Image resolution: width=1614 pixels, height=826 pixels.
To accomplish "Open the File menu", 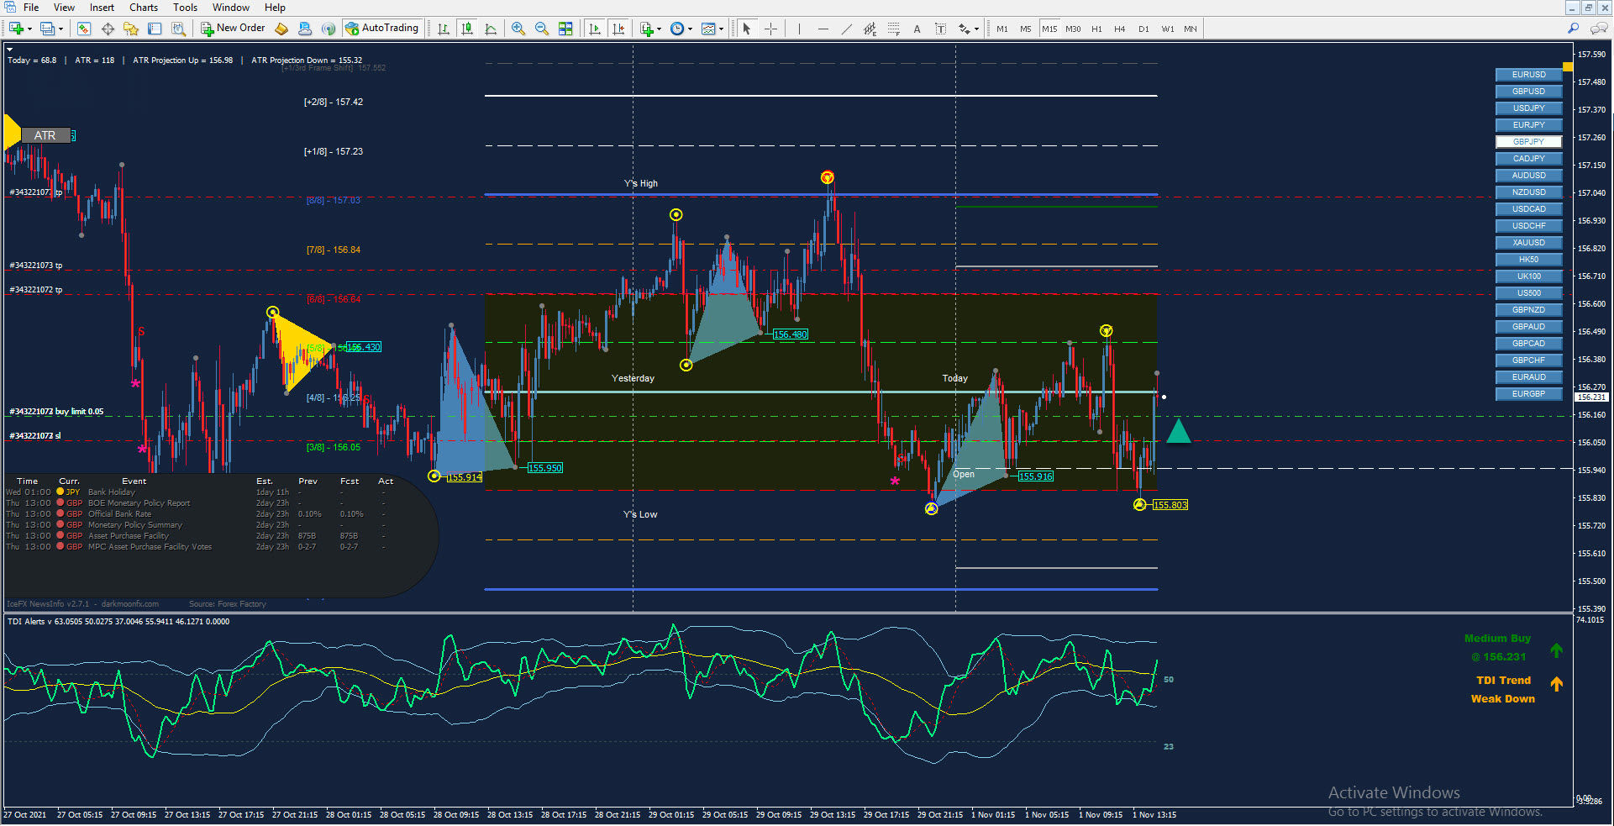I will [x=31, y=8].
